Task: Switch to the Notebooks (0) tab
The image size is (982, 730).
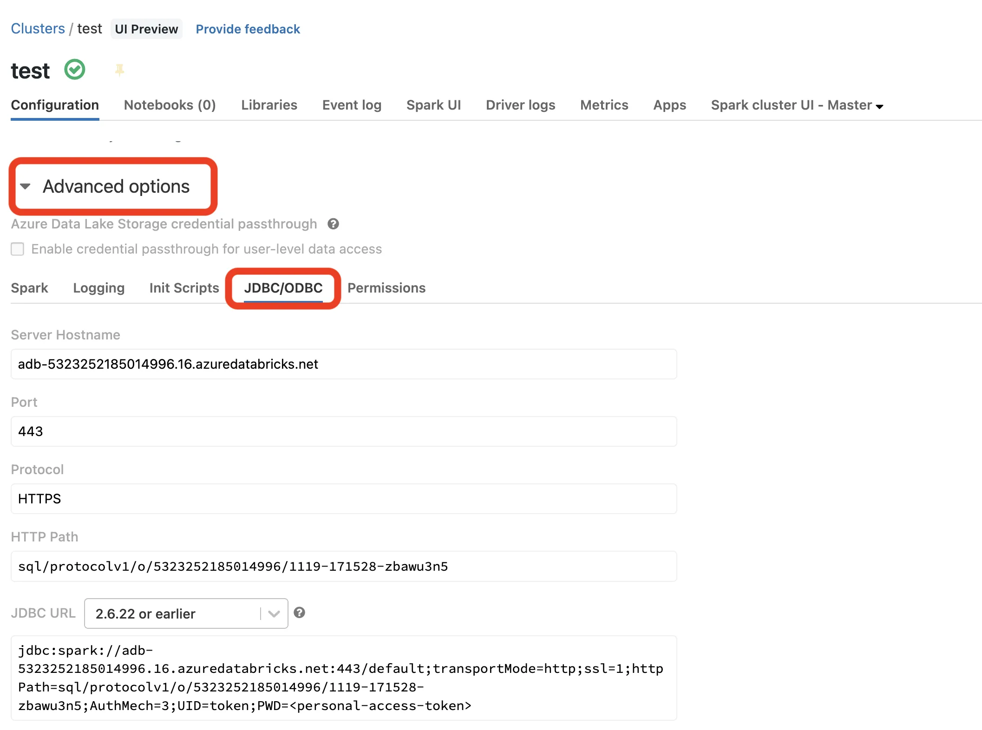Action: (x=170, y=105)
